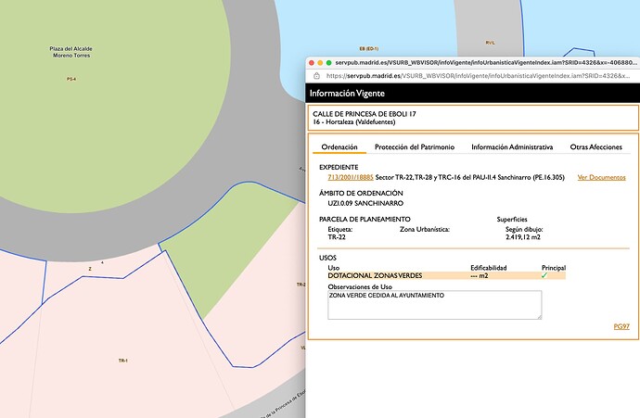Open expediente link 713/2001/18885
This screenshot has height=418, width=640.
click(x=351, y=177)
